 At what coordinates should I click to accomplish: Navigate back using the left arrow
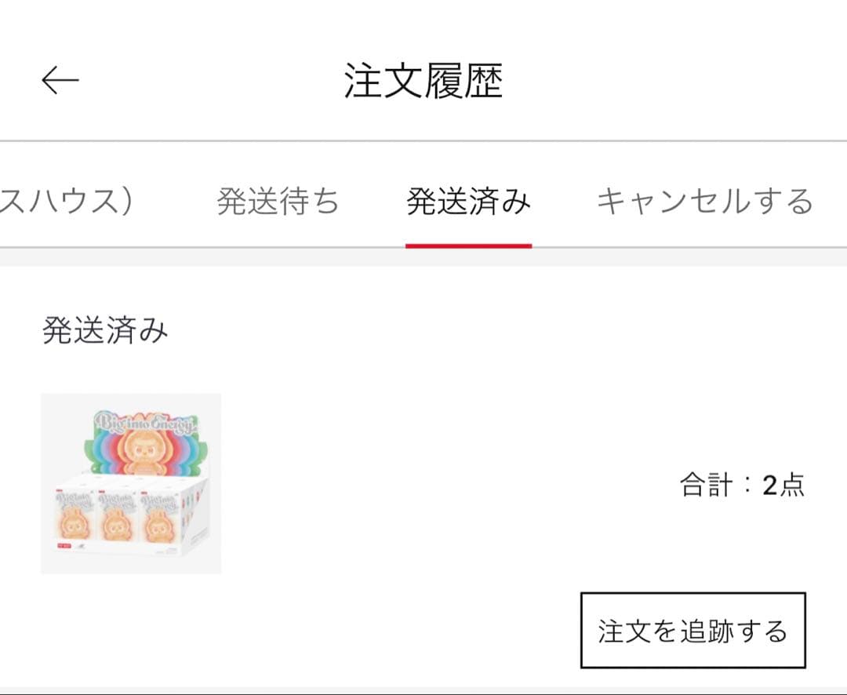(59, 79)
